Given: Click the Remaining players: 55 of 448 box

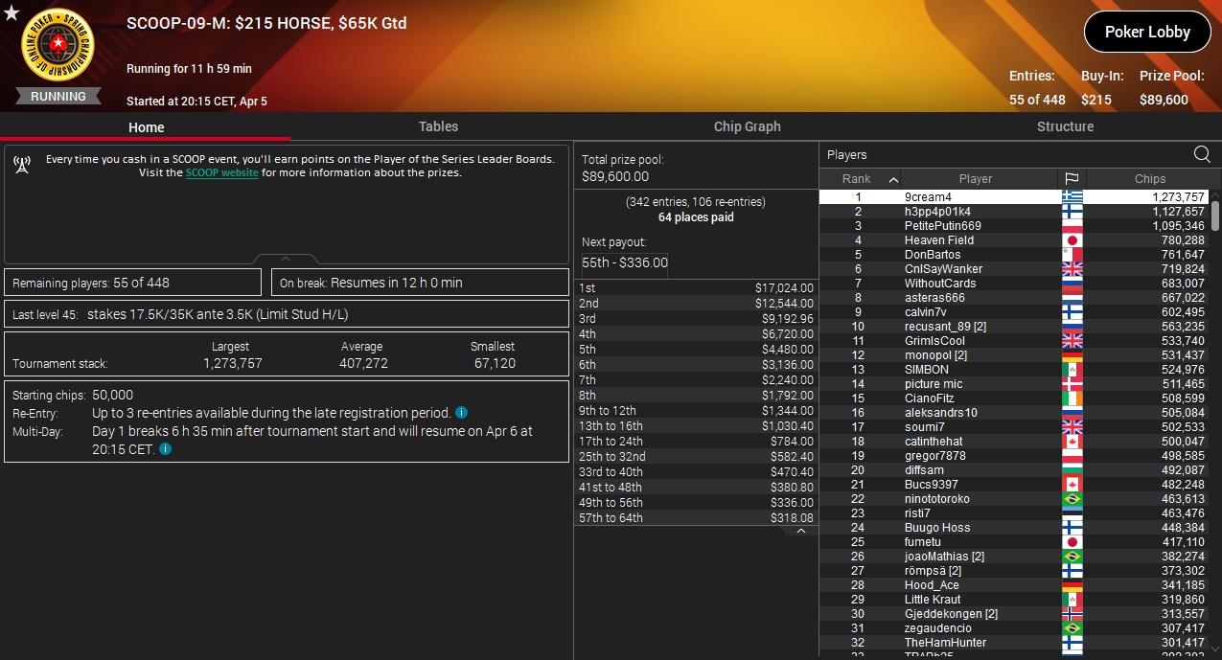Looking at the screenshot, I should click(133, 283).
